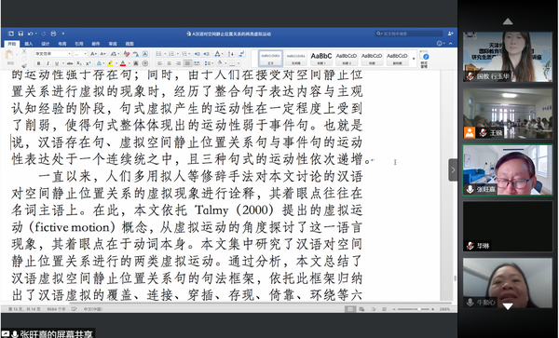Viewport: 559px width, 338px height.
Task: Apply strikethrough with the abc icon
Action: click(70, 63)
